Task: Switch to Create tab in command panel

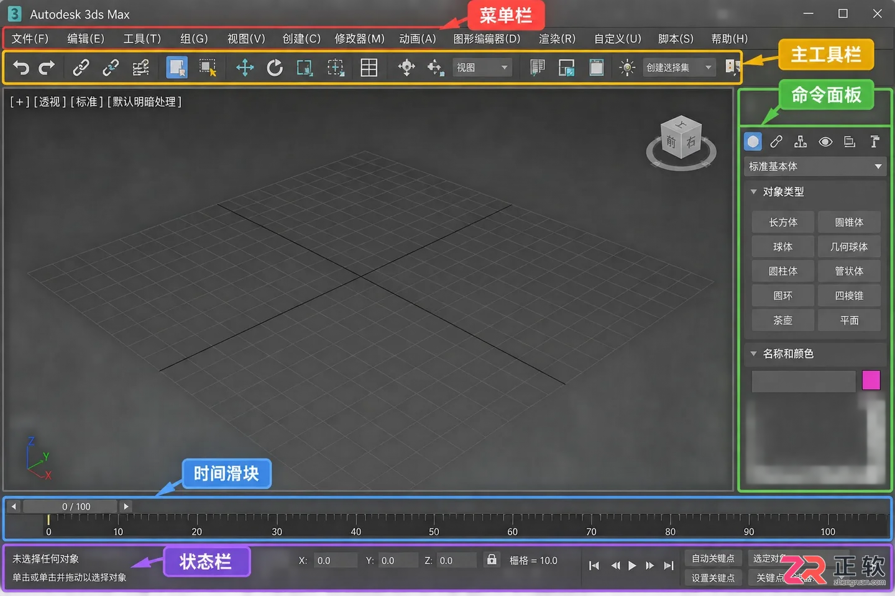Action: coord(753,142)
